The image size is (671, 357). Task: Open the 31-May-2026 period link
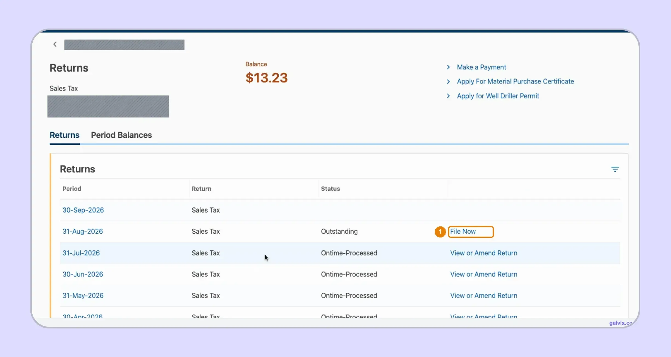pos(83,296)
